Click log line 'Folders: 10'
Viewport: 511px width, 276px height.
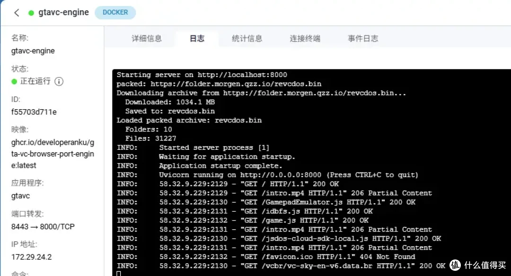149,129
